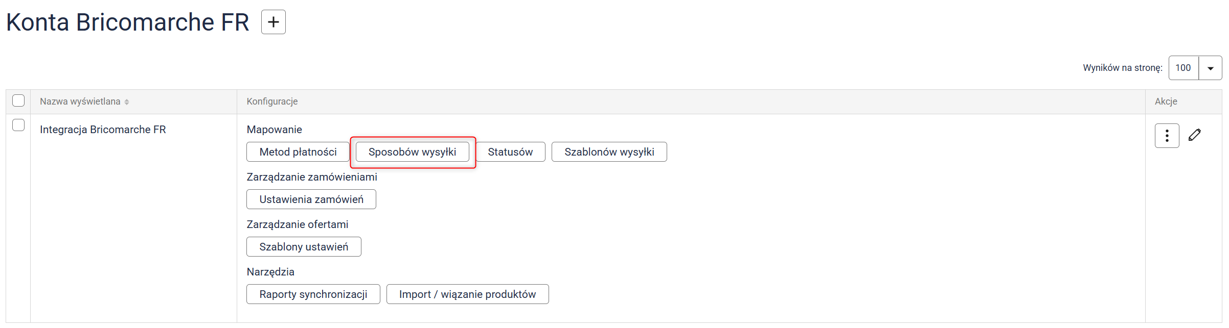The width and height of the screenshot is (1229, 328).
Task: Open Statusów mapping
Action: [510, 152]
